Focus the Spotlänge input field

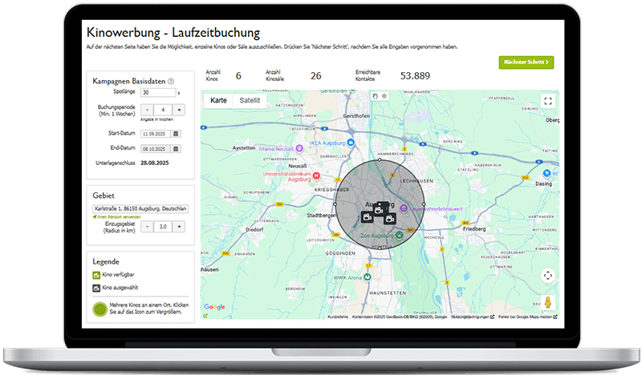pos(158,92)
